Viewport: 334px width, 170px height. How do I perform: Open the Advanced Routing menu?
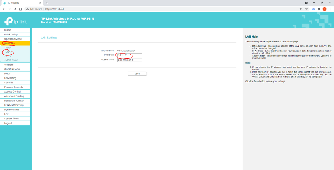(15, 96)
